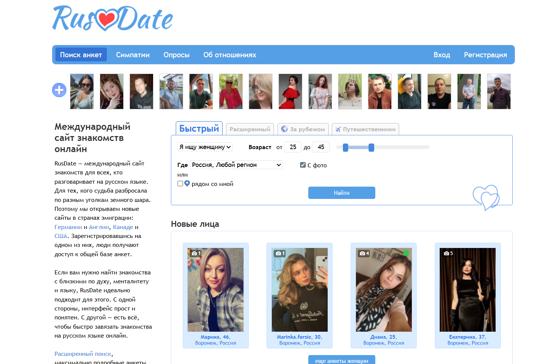This screenshot has width=557, height=364.
Task: Click the green online indicator on Диана's photo
Action: [x=406, y=253]
